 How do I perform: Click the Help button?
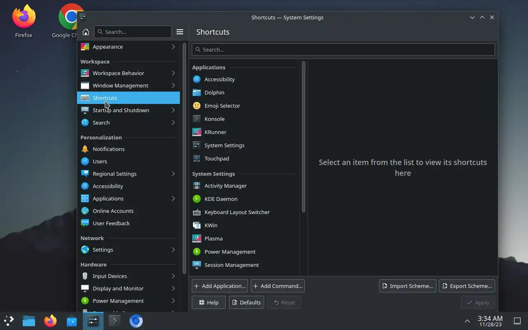209,302
